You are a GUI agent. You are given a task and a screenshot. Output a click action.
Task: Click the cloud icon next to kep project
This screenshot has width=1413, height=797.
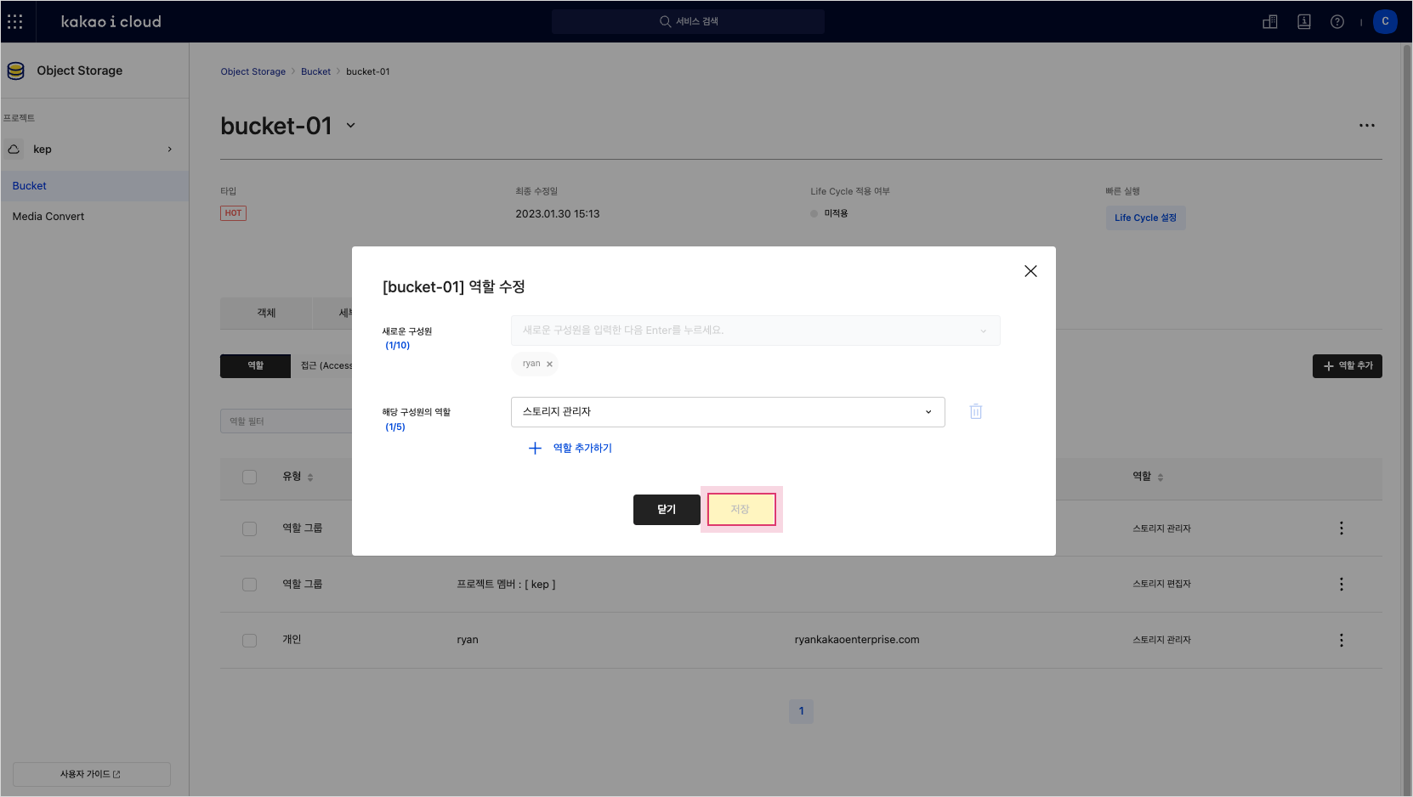(x=14, y=150)
